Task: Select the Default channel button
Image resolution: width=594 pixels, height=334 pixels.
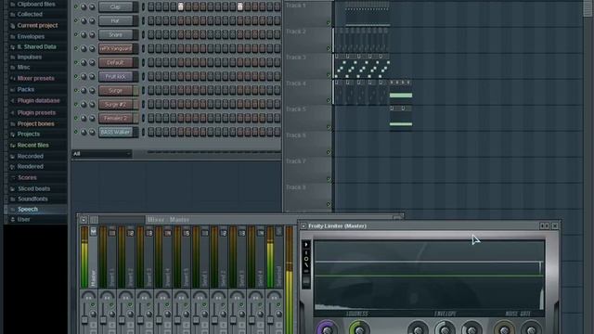Action: 115,62
